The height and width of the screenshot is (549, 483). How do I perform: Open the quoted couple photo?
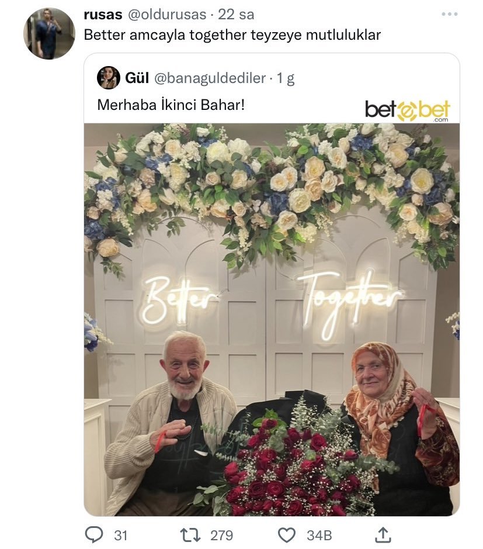coord(272,319)
